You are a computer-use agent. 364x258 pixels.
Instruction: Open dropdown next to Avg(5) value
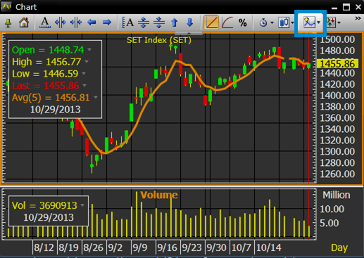(96, 97)
